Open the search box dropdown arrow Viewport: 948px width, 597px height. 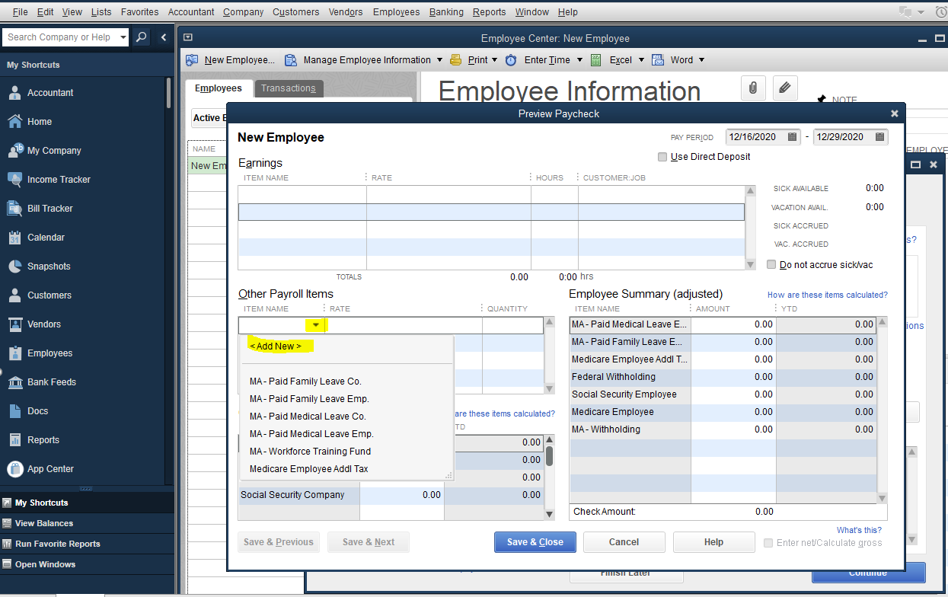[123, 37]
